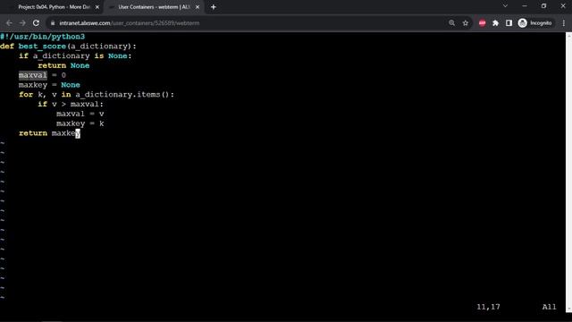Click the 'maxkey = None' line
This screenshot has height=322, width=572.
click(49, 85)
